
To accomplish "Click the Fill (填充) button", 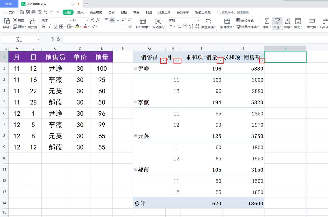I will (298, 23).
